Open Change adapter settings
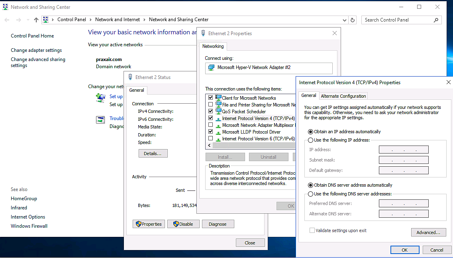 pyautogui.click(x=36, y=50)
